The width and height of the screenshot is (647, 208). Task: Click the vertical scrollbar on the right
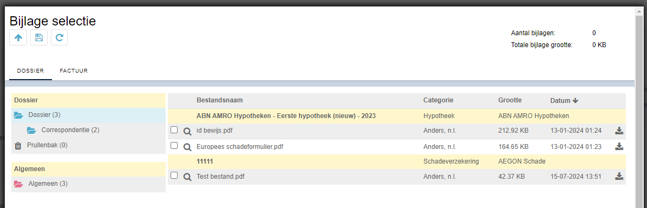(x=639, y=107)
